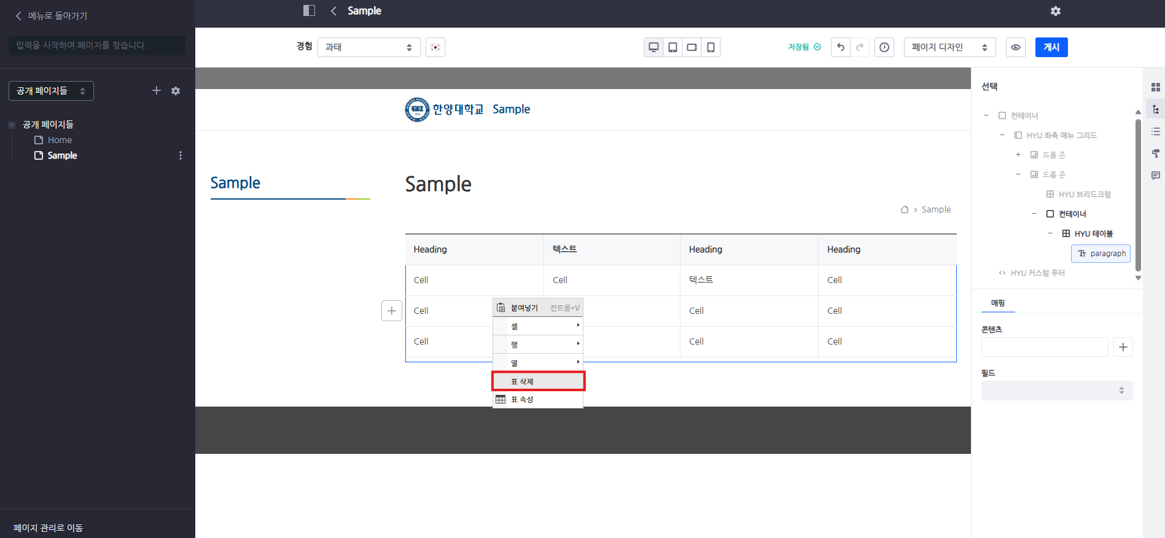The width and height of the screenshot is (1165, 538).
Task: Click the 콘텐츠 input field
Action: (1044, 347)
